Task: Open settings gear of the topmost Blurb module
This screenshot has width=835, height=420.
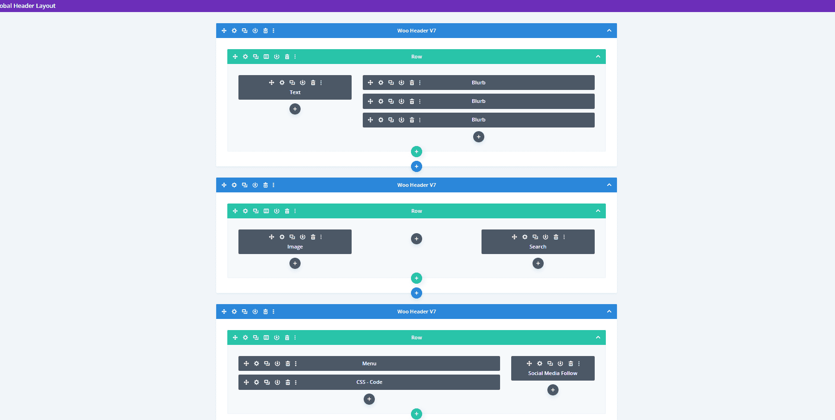Action: tap(381, 83)
